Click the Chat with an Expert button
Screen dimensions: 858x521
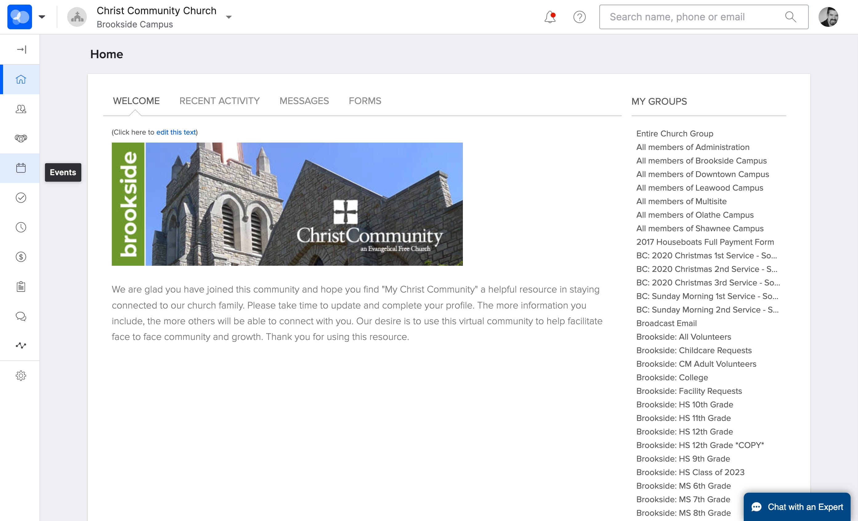click(797, 507)
